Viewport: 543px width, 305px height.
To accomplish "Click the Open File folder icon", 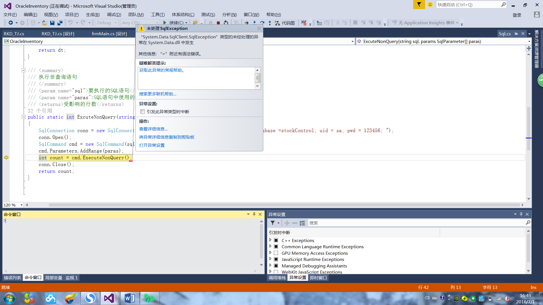I will click(x=45, y=23).
